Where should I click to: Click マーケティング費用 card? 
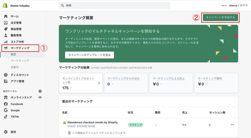coord(216,83)
